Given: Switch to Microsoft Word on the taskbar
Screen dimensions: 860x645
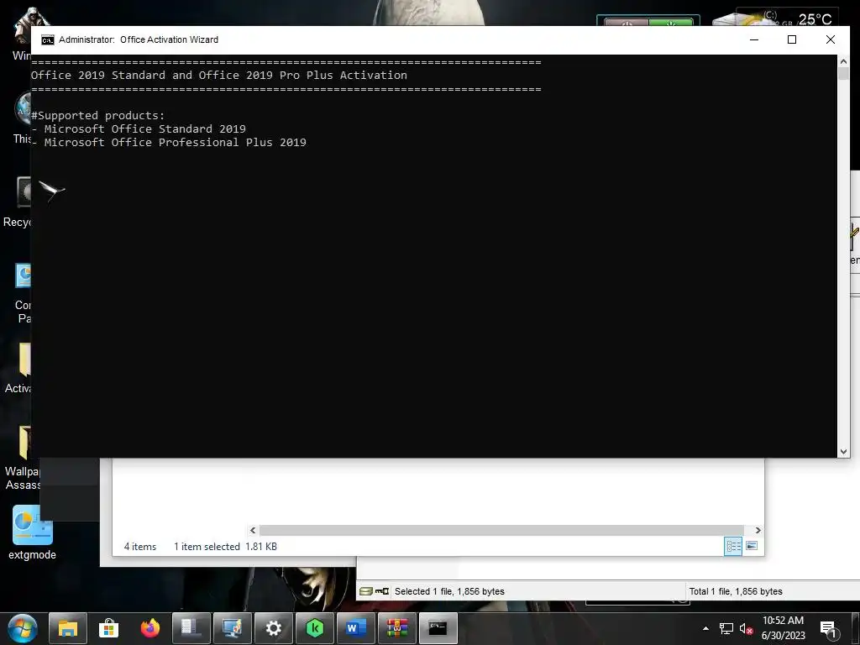Looking at the screenshot, I should (355, 628).
